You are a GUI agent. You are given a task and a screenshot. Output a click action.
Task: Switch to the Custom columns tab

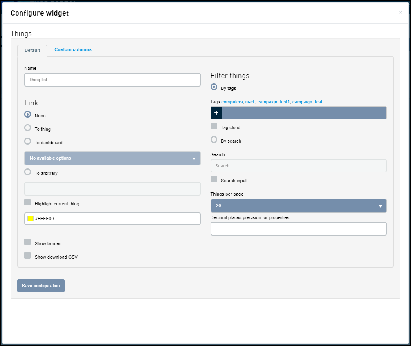click(73, 50)
